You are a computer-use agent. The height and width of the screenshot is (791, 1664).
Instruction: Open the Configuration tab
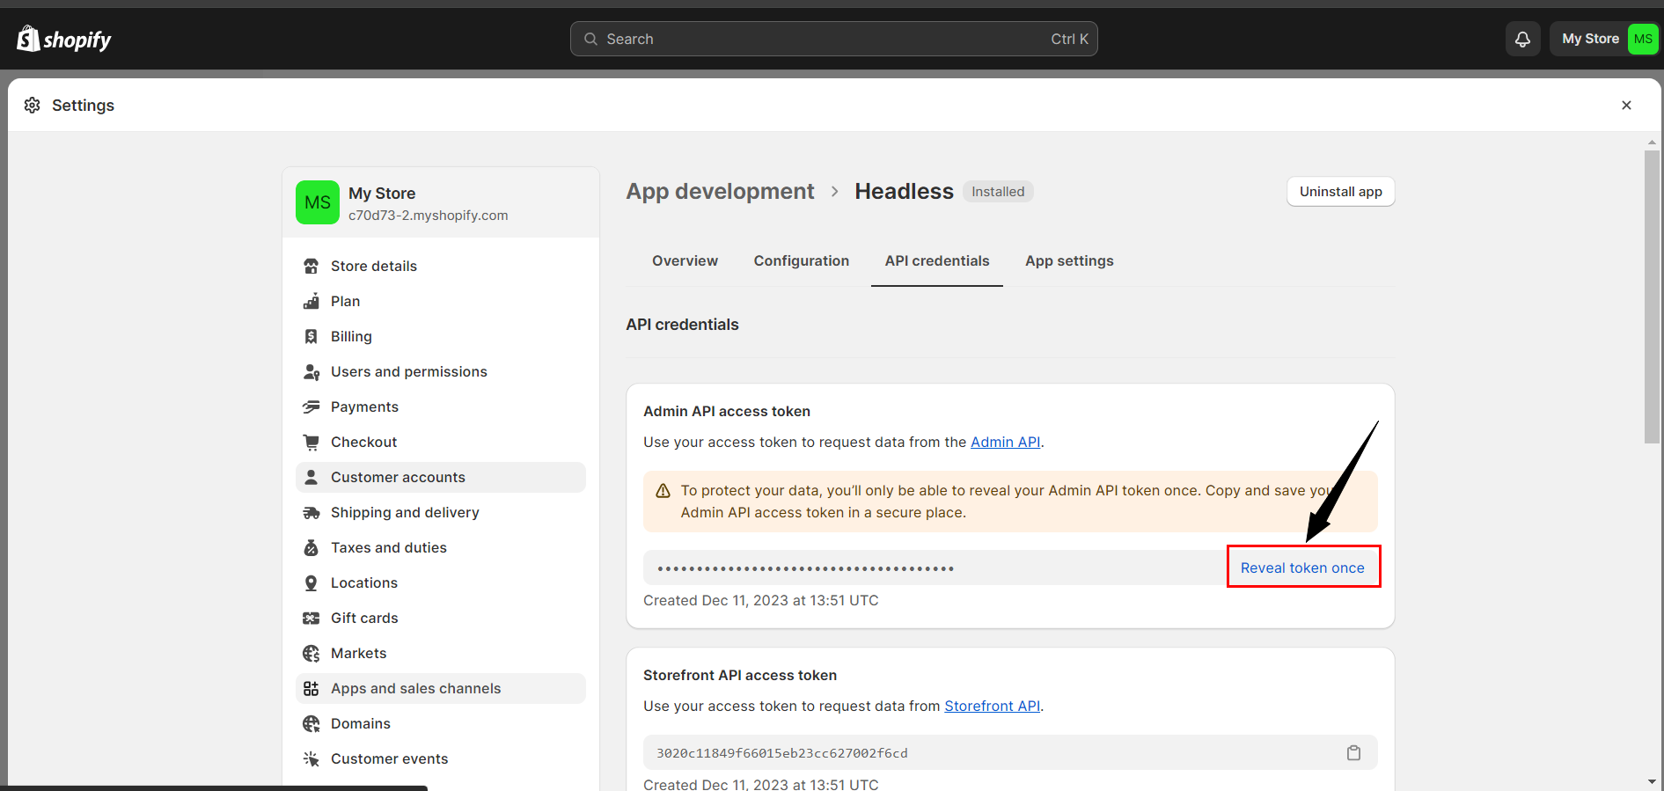click(x=801, y=261)
